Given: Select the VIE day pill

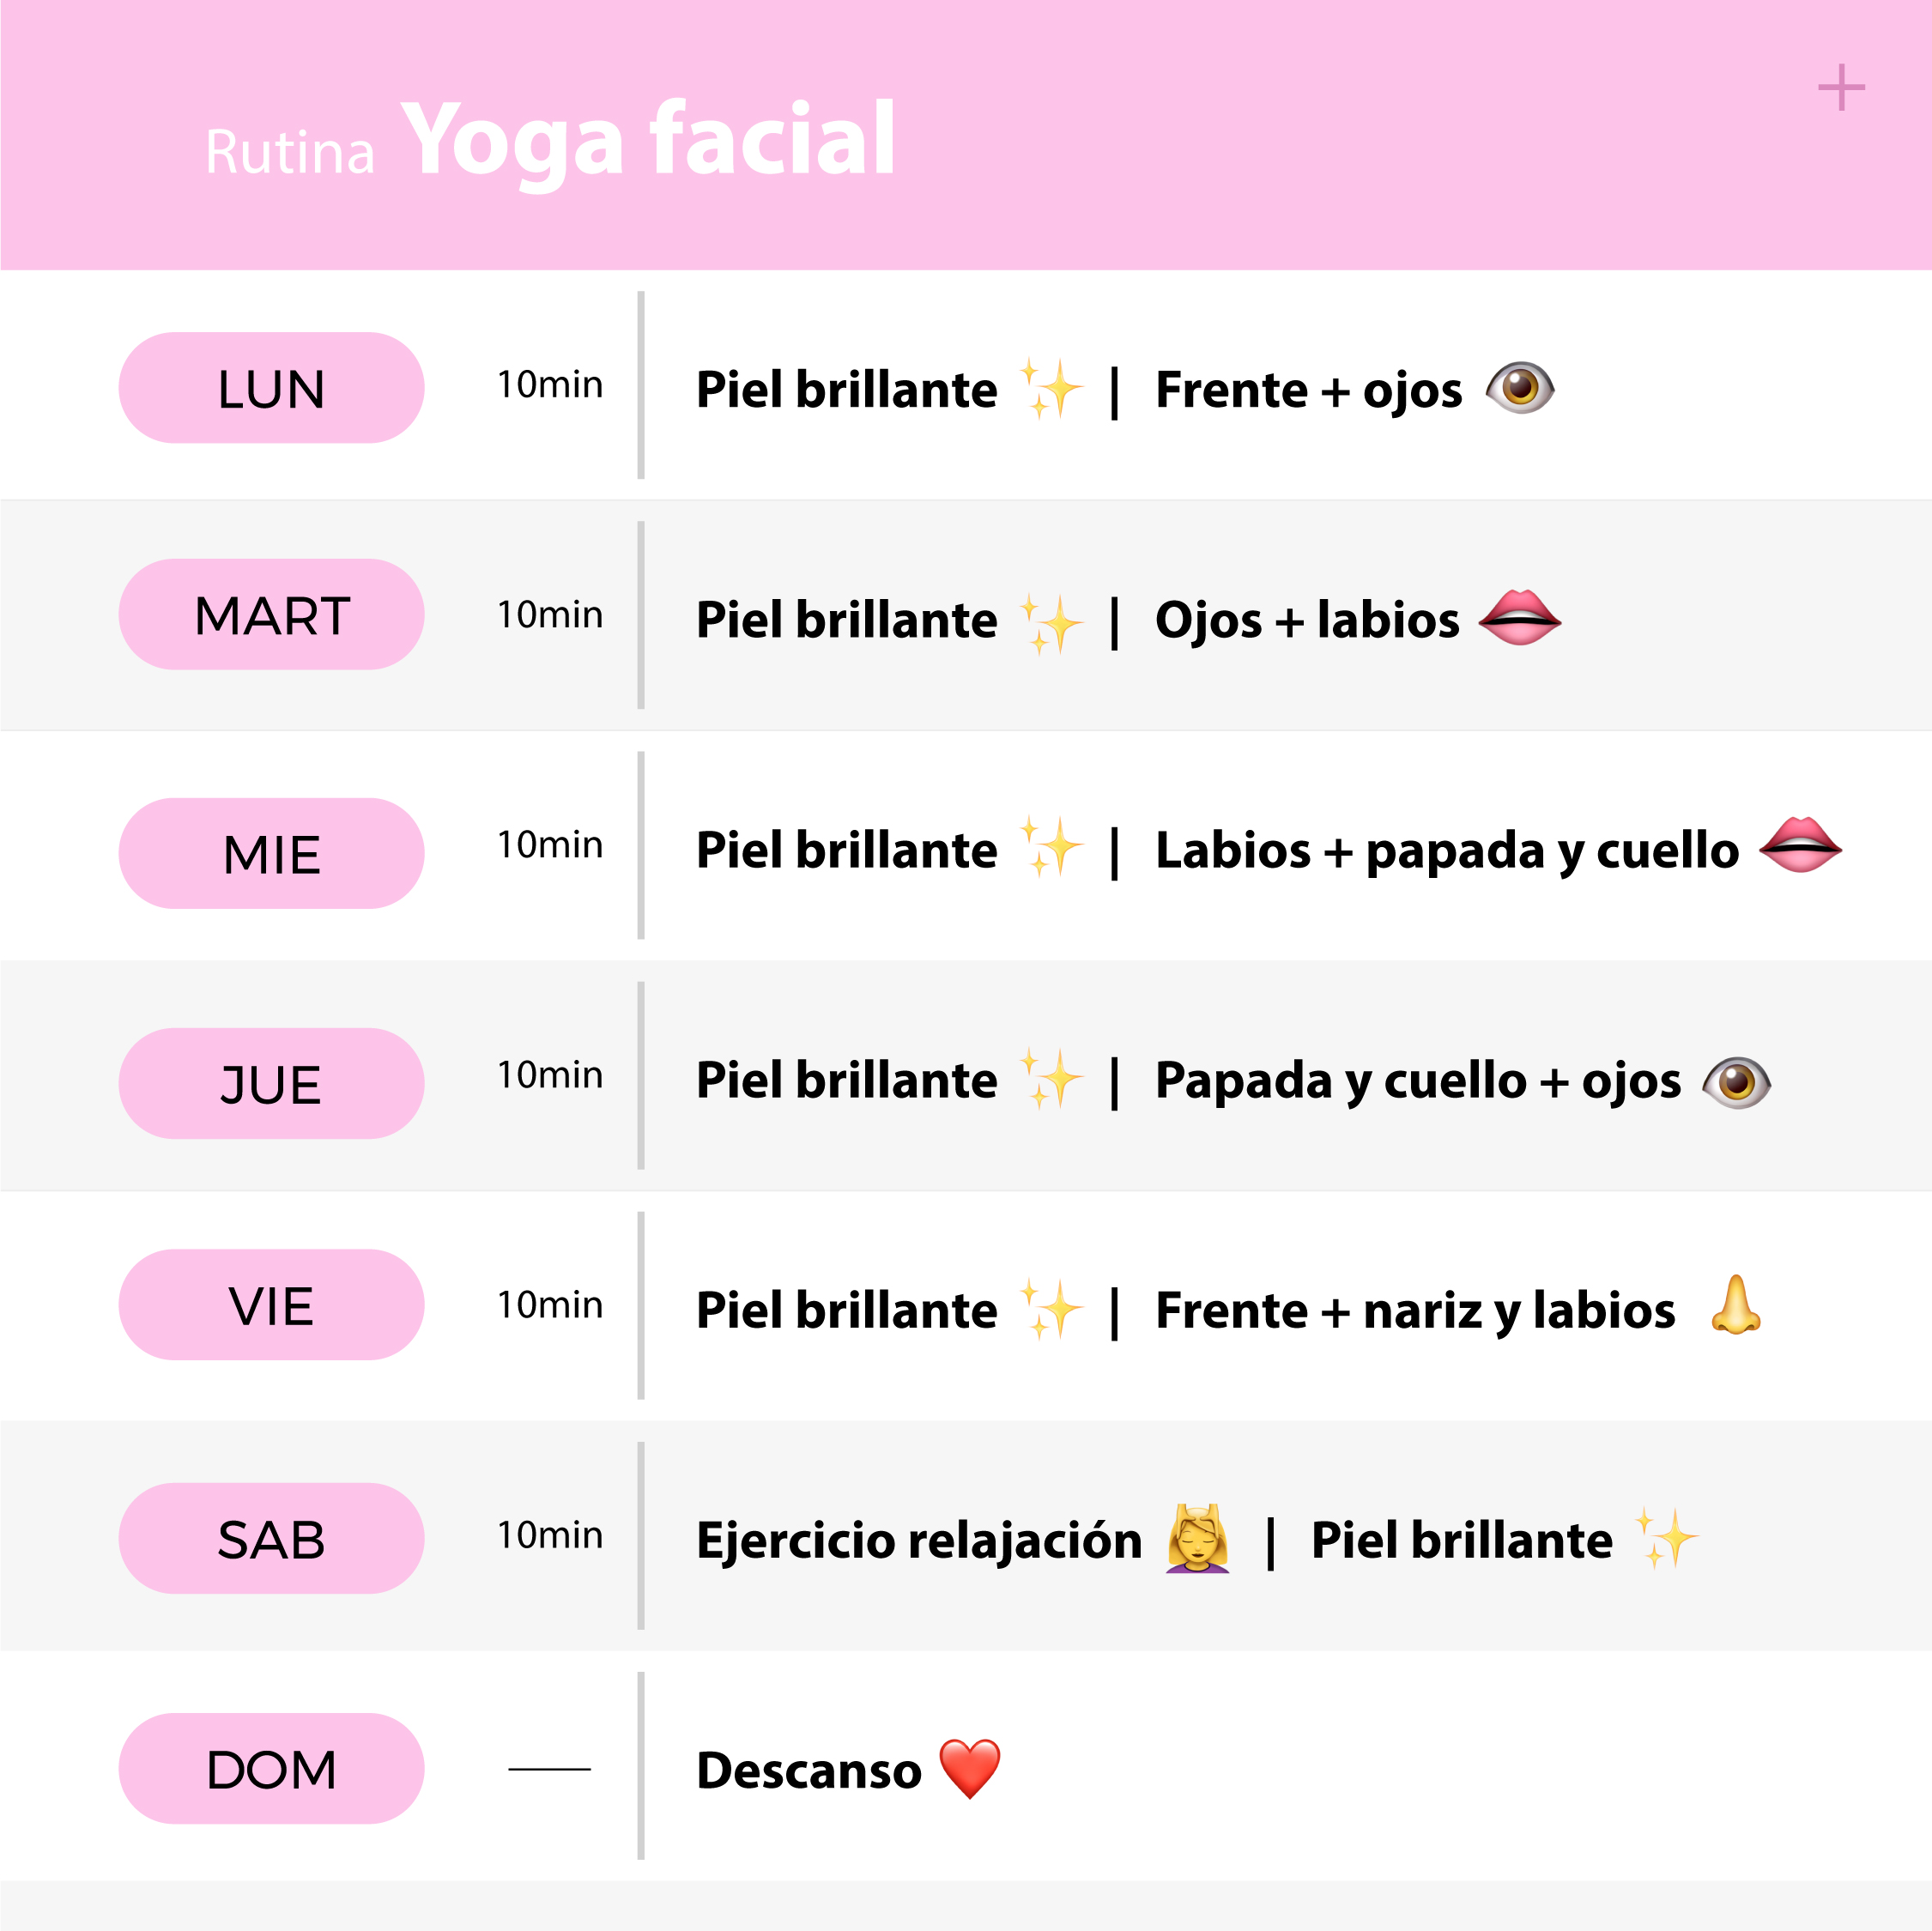Looking at the screenshot, I should 271,1304.
